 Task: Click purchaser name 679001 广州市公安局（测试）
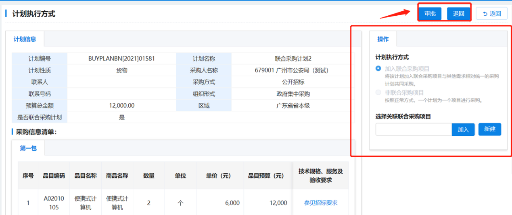pyautogui.click(x=292, y=70)
